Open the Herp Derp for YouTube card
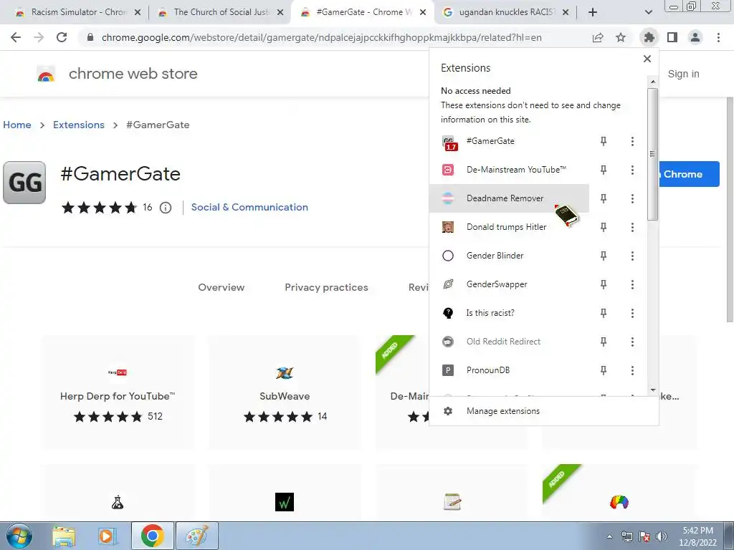 118,392
